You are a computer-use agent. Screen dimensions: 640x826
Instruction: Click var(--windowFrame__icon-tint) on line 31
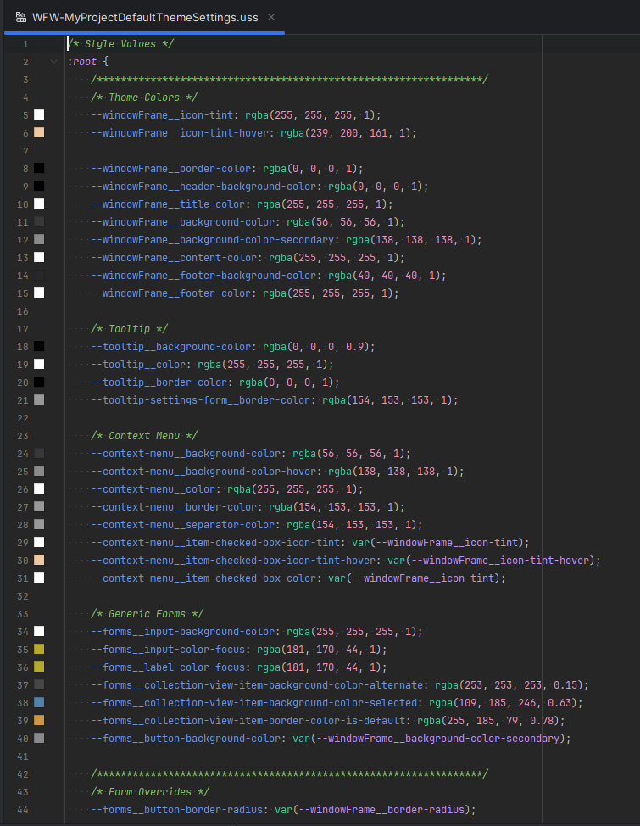click(x=414, y=578)
